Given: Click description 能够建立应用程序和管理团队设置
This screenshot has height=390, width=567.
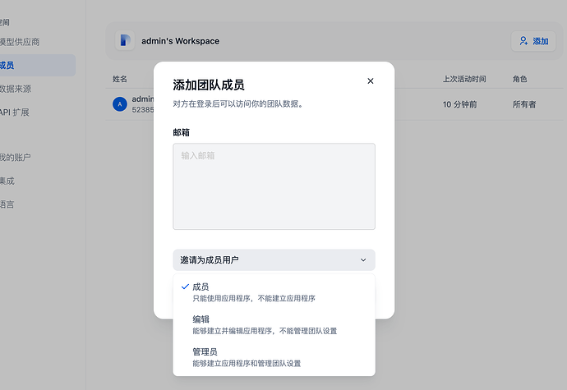Looking at the screenshot, I should tap(247, 363).
